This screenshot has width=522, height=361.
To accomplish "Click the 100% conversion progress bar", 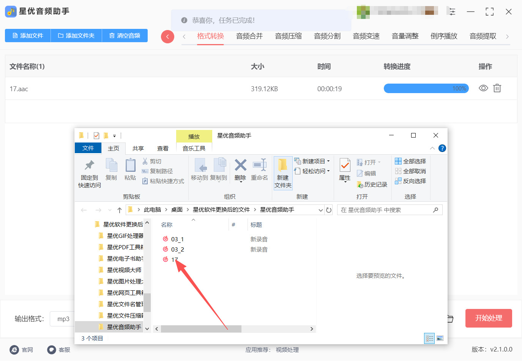I will point(426,88).
